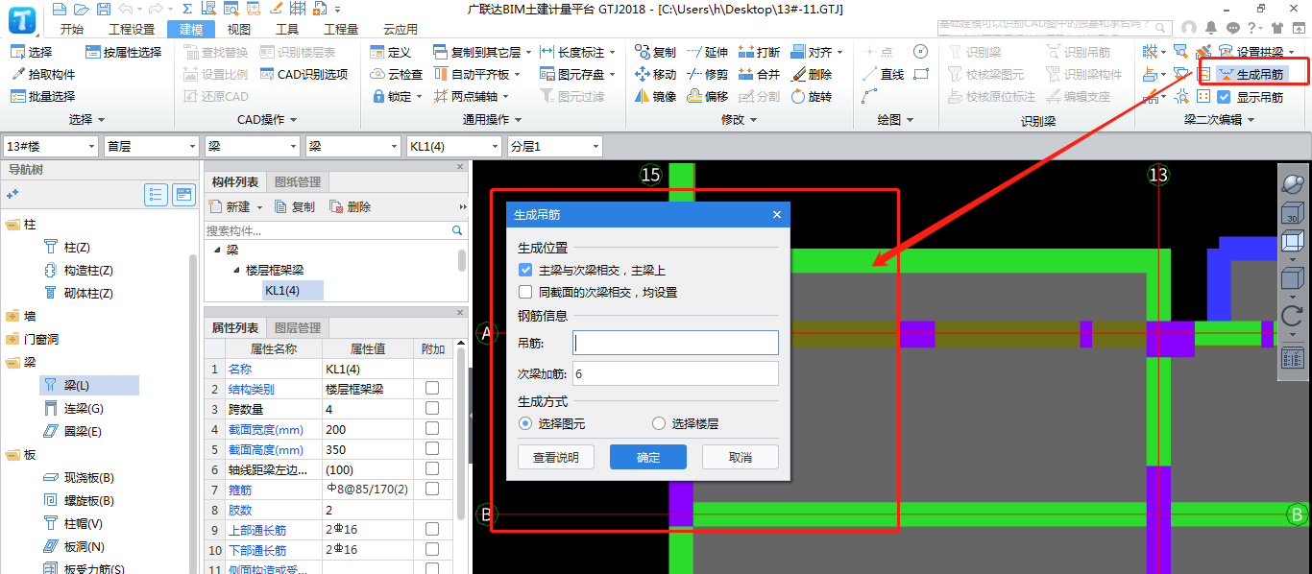Select the 打断 break tool

tap(759, 52)
